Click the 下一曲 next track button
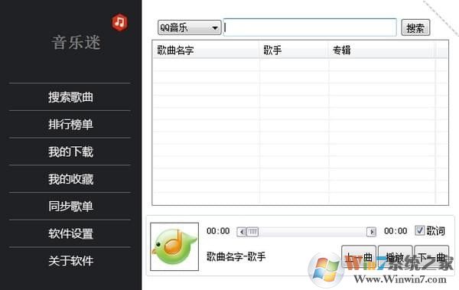This screenshot has height=290, width=459. pos(431,256)
